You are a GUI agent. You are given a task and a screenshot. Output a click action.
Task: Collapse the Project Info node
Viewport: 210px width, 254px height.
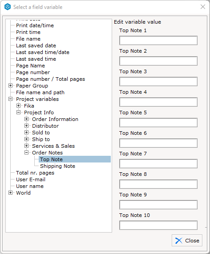(18, 112)
